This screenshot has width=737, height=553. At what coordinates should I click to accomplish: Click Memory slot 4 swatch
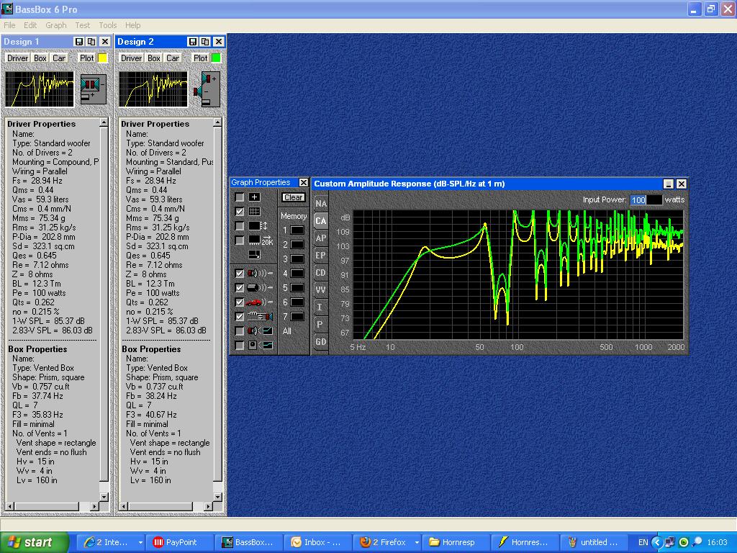297,273
